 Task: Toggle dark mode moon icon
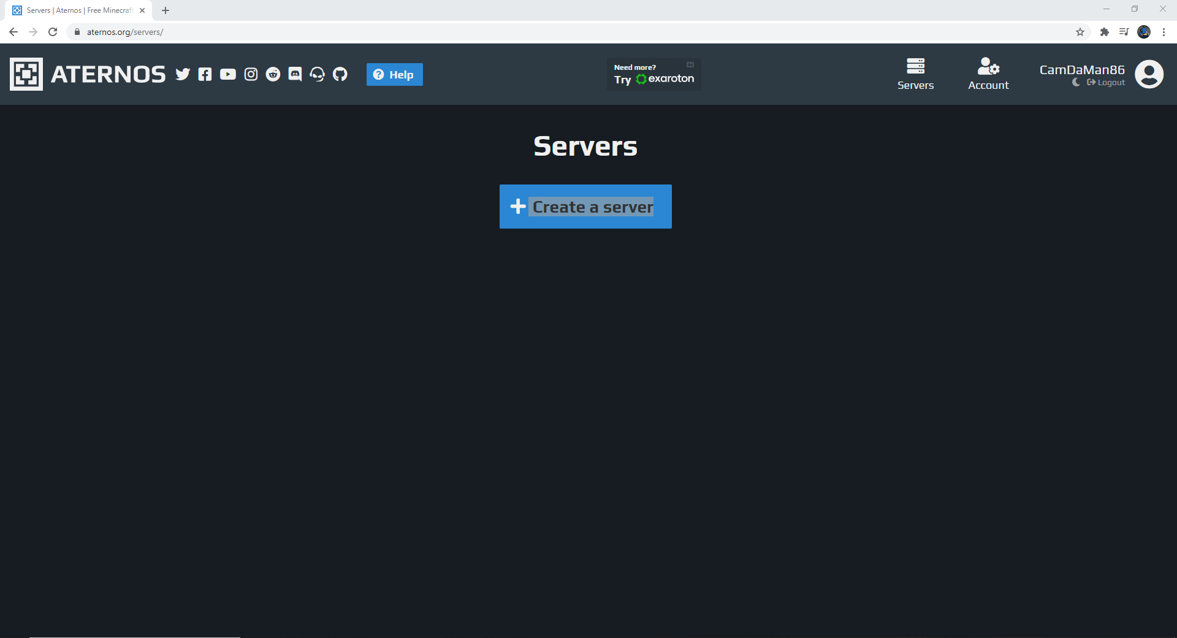[x=1076, y=82]
